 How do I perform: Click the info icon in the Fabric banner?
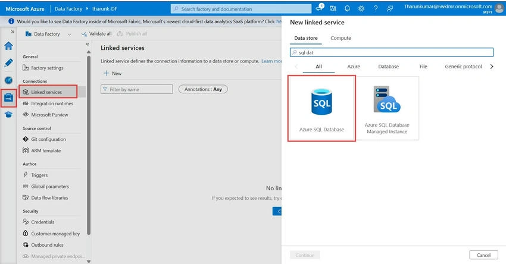[11, 21]
